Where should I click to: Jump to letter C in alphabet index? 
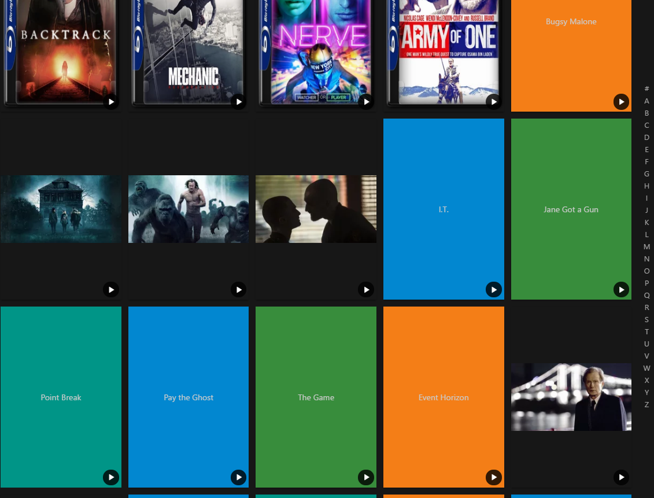[x=646, y=125]
